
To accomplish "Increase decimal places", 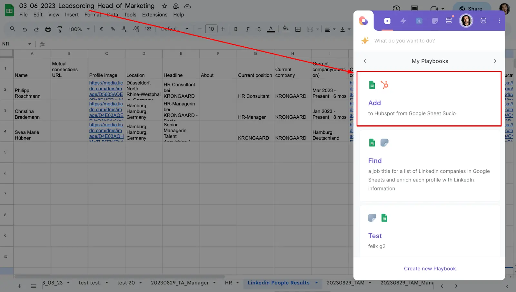I will click(x=136, y=29).
